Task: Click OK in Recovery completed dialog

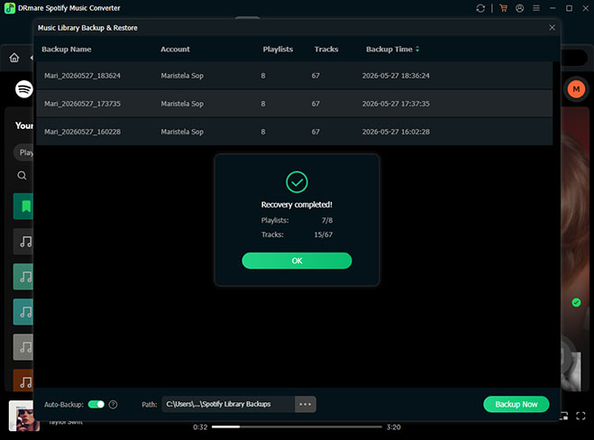Action: tap(297, 261)
